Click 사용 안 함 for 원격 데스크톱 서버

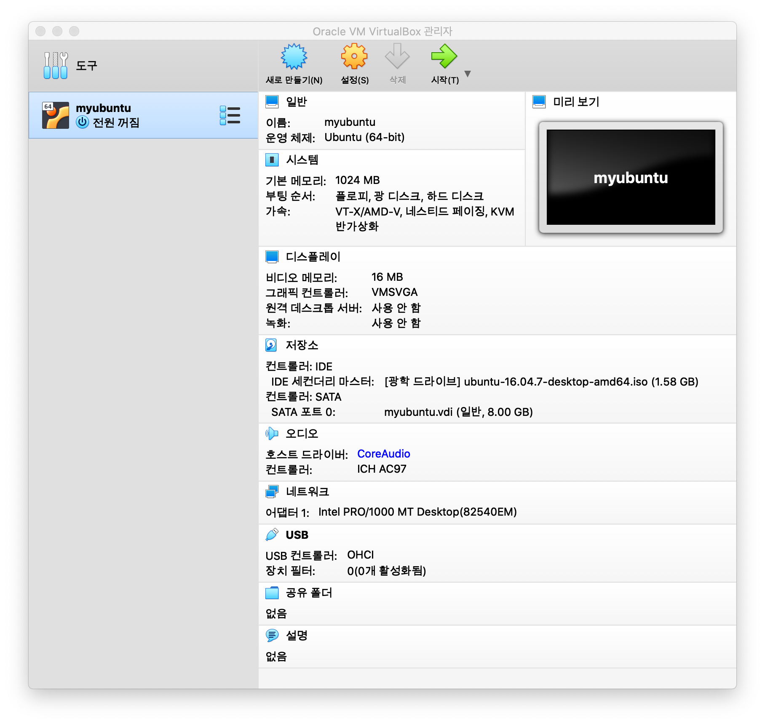tap(396, 308)
